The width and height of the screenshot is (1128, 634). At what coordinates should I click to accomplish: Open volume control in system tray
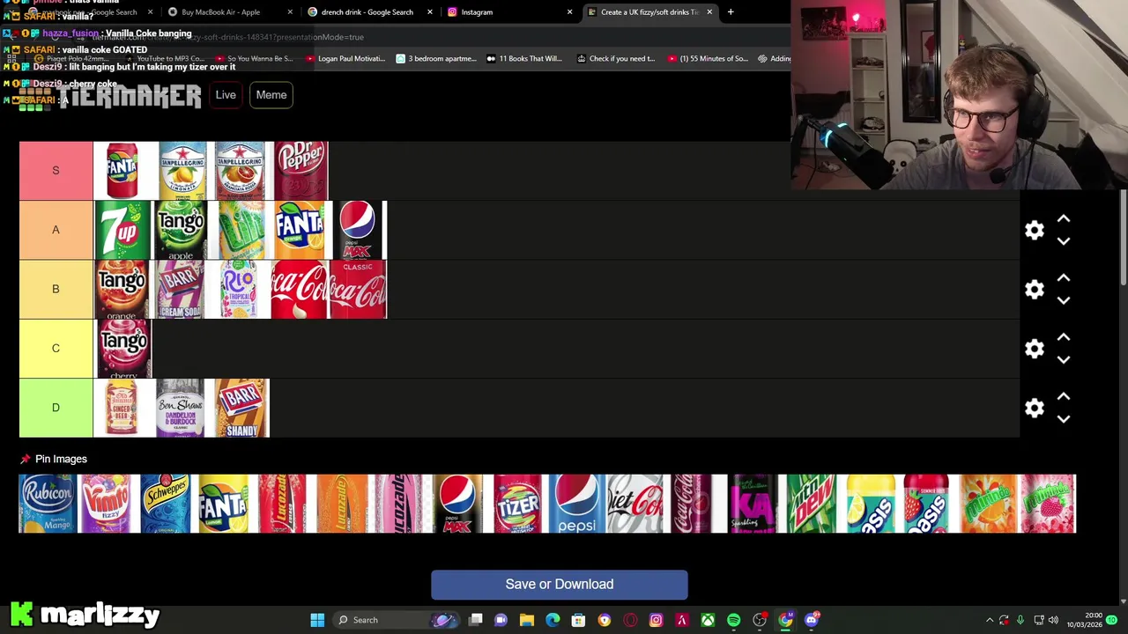pyautogui.click(x=1053, y=620)
